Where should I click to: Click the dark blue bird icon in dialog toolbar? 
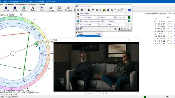(108, 10)
